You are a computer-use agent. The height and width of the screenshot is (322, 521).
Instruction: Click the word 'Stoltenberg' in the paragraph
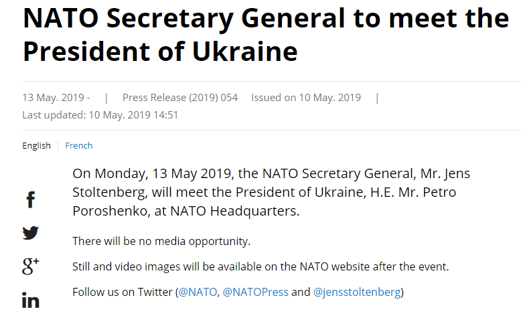106,193
